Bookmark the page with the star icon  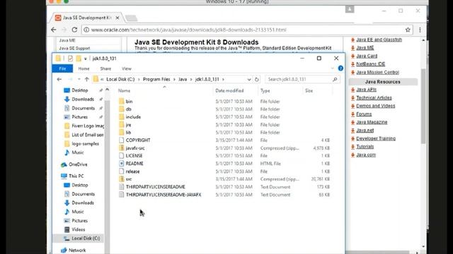pyautogui.click(x=408, y=30)
